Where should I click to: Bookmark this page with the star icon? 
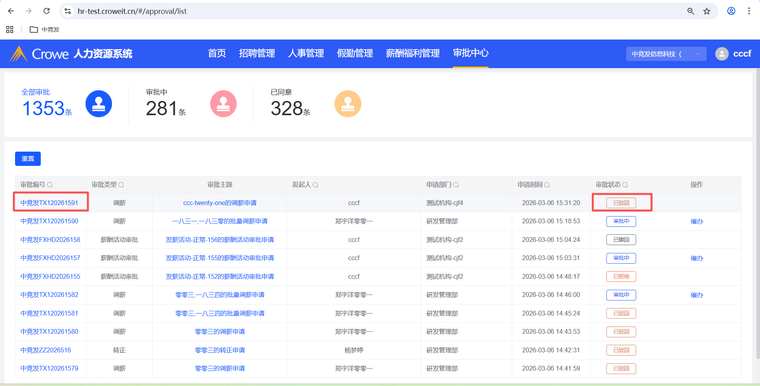(x=707, y=11)
